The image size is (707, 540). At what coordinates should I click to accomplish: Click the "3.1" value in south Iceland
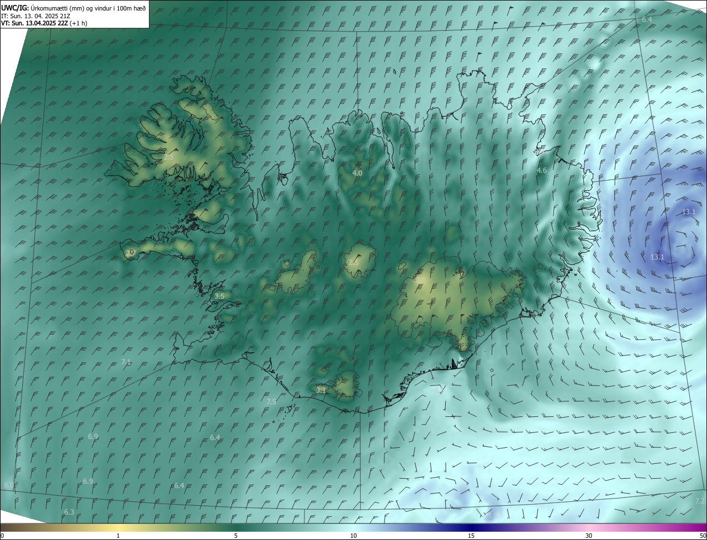321,390
